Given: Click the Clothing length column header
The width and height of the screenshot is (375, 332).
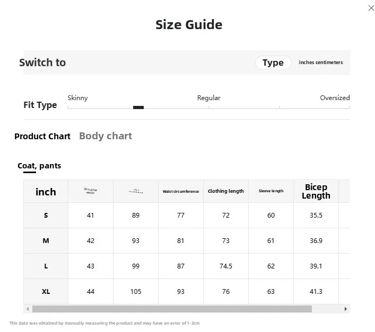Looking at the screenshot, I should pos(226,191).
